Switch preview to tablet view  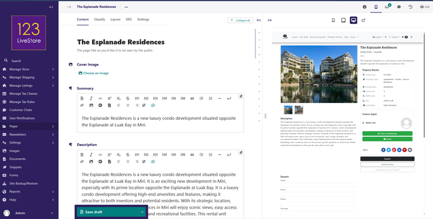[x=343, y=20]
